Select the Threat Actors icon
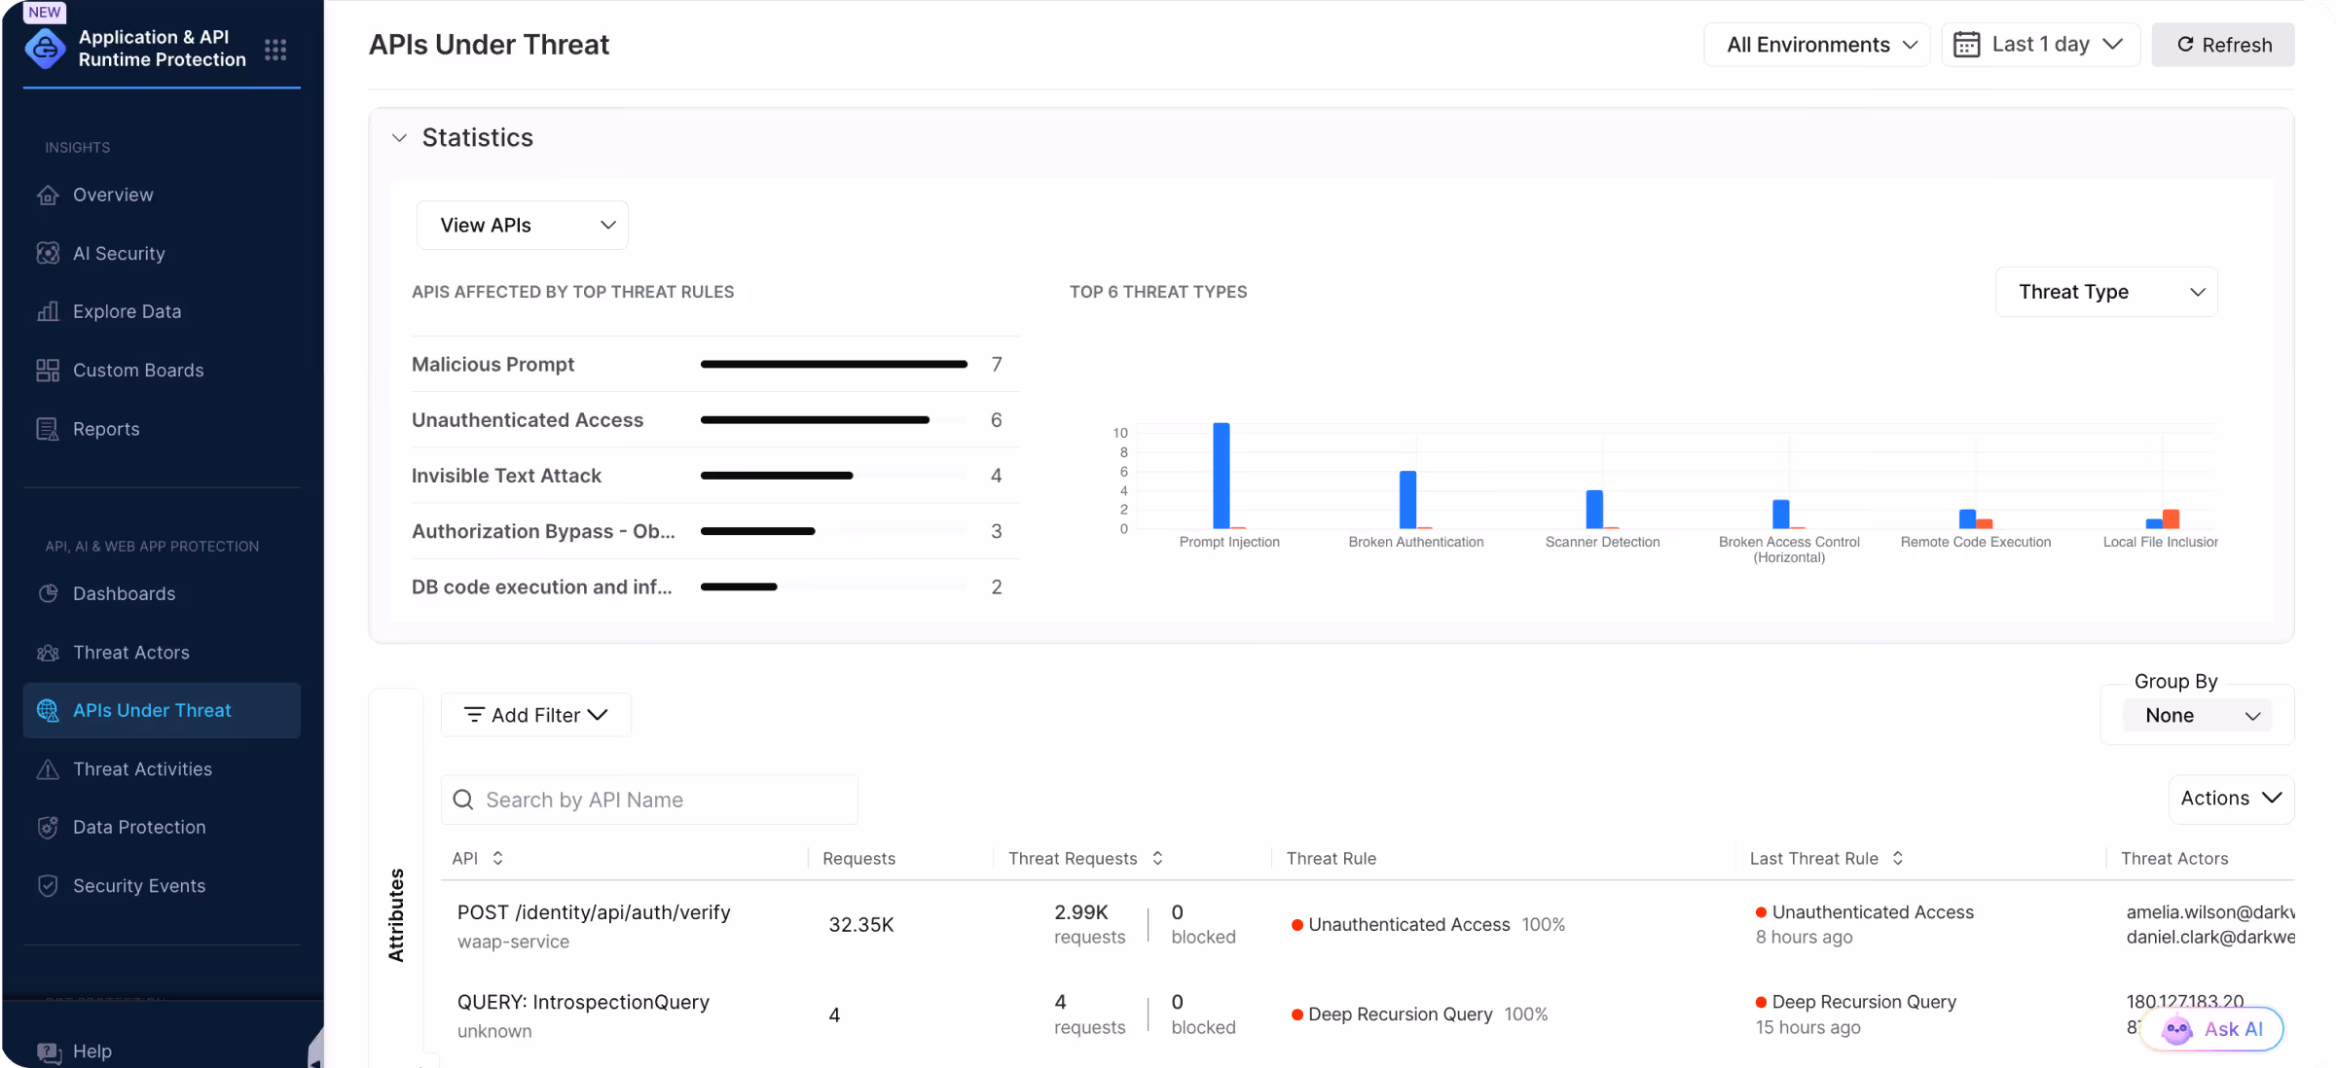Image resolution: width=2336 pixels, height=1068 pixels. pos(49,652)
